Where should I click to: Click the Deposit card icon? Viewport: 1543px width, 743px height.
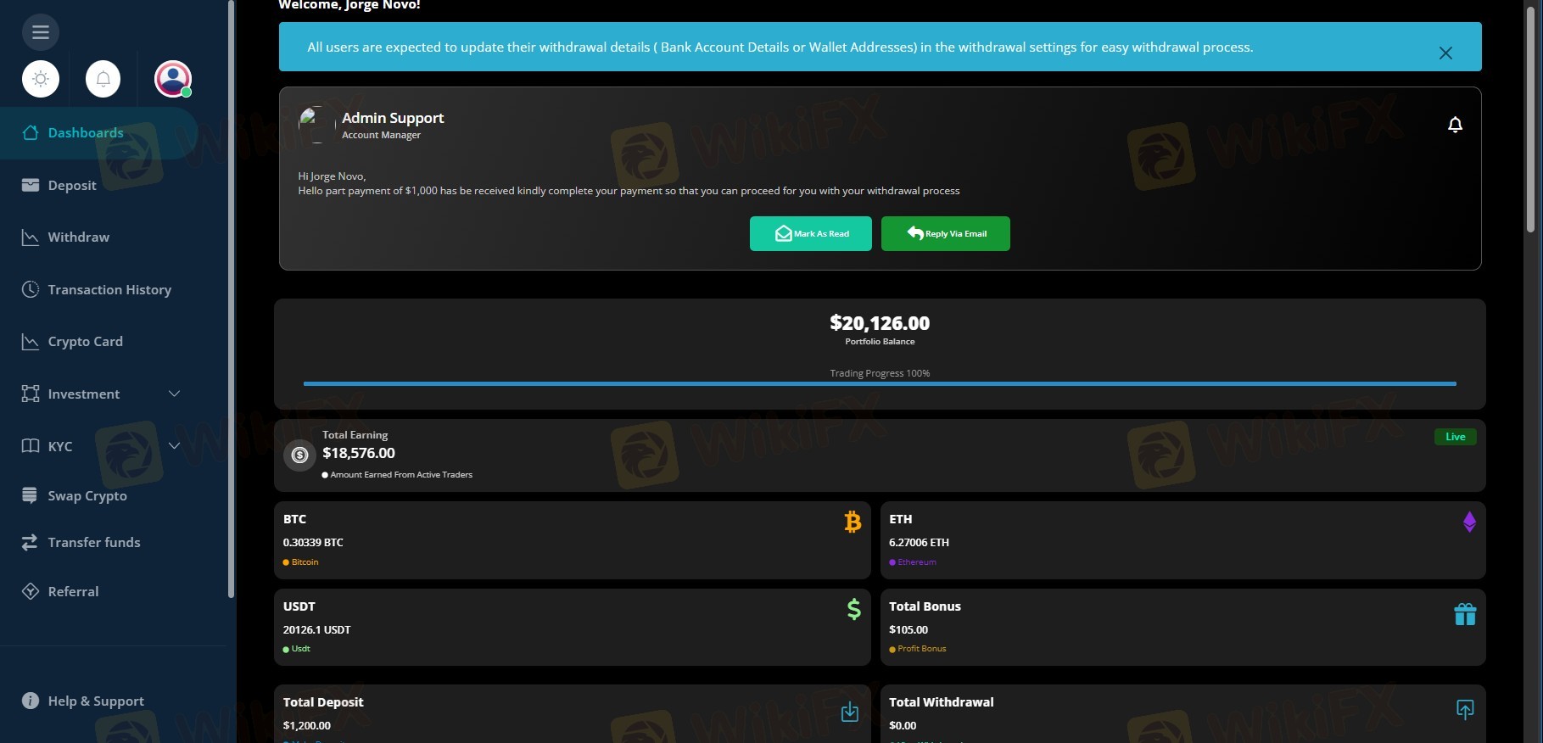(x=31, y=185)
